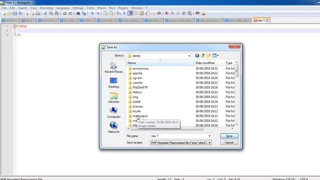Toggle the highlighted indent guide icon
320x180 pixels.
130,13
